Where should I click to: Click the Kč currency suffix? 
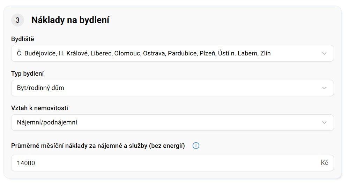click(325, 163)
